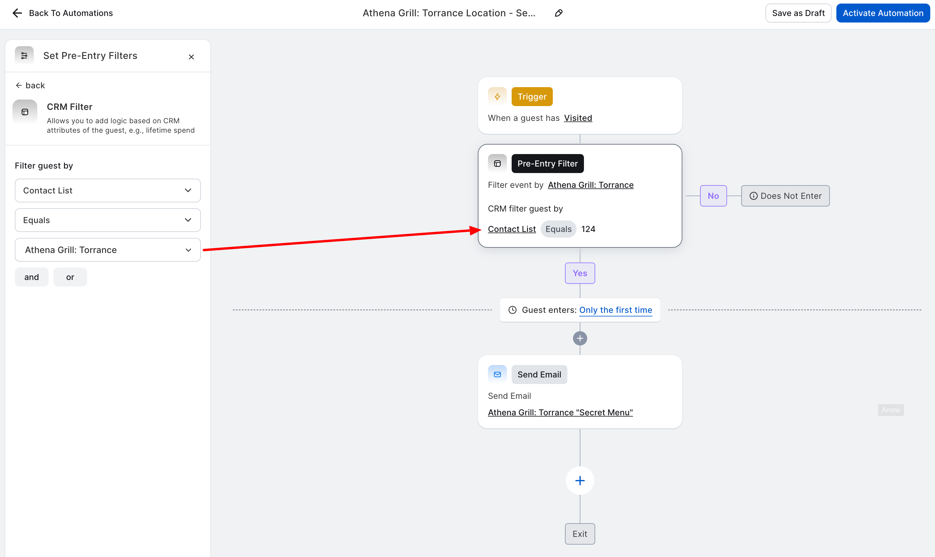
Task: Click the Equals pill in the filter node
Action: pyautogui.click(x=558, y=229)
